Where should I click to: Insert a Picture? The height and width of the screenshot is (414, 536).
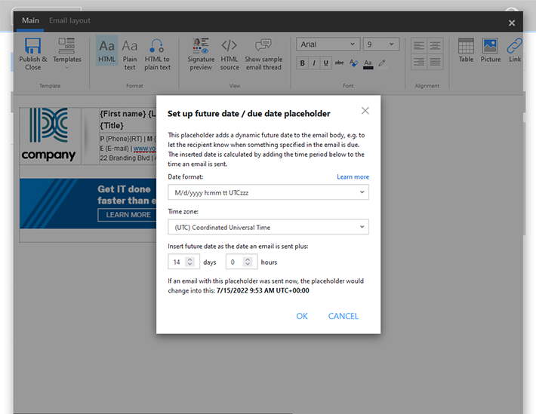point(490,51)
